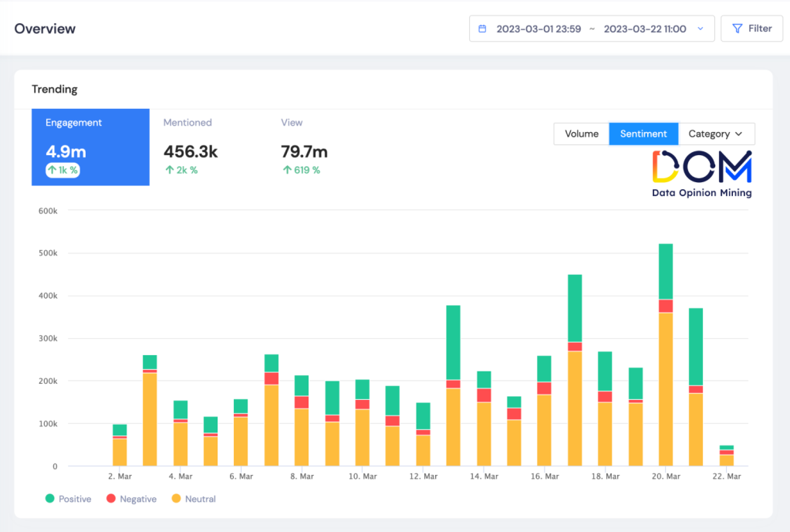Toggle Positive series in chart legend
790x532 pixels.
67,499
